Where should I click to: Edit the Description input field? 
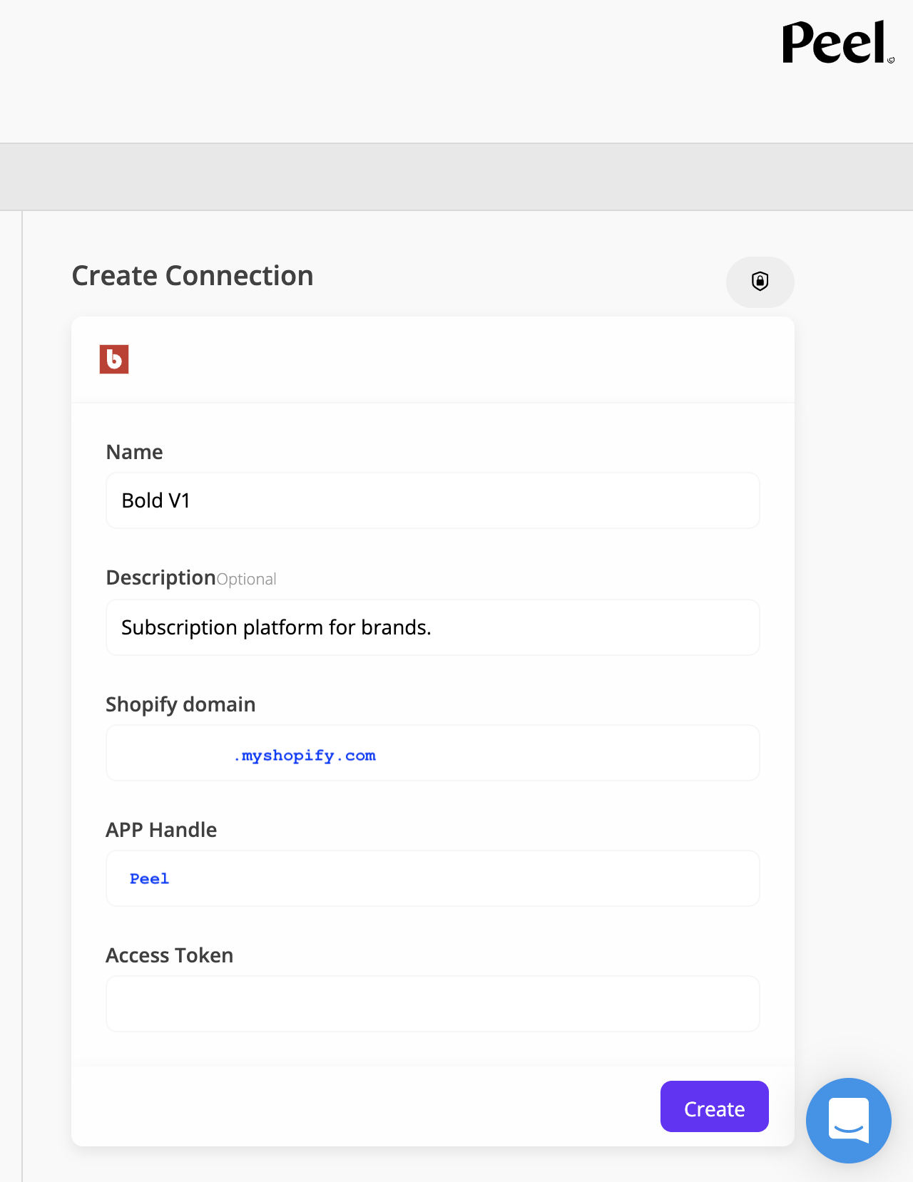tap(433, 627)
